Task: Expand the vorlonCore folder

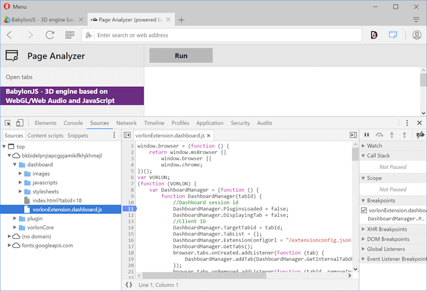Action: [15, 228]
